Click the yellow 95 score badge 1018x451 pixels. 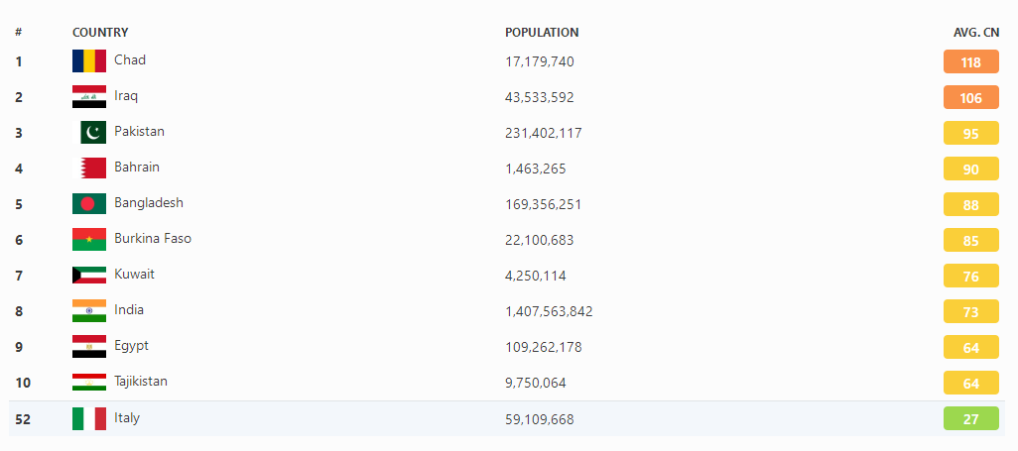click(970, 134)
